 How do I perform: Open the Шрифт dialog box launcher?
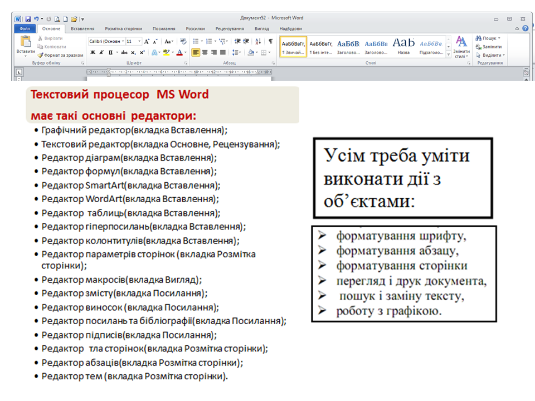click(x=186, y=63)
